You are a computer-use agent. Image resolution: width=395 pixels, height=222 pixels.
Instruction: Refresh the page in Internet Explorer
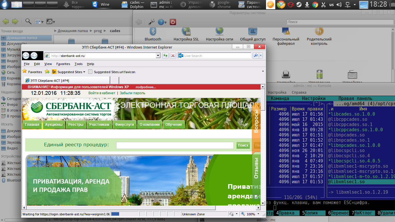tap(165, 56)
